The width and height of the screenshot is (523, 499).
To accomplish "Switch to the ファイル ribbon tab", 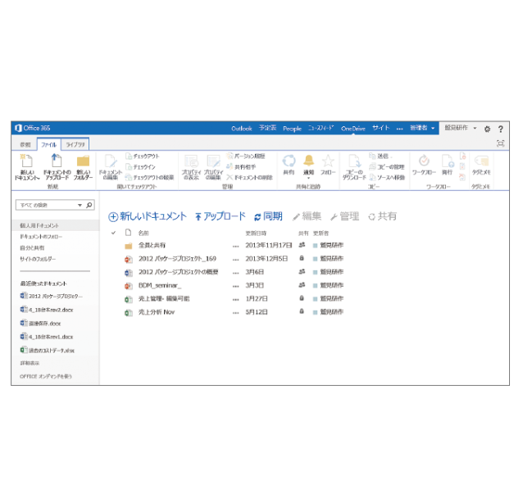I will click(x=48, y=145).
